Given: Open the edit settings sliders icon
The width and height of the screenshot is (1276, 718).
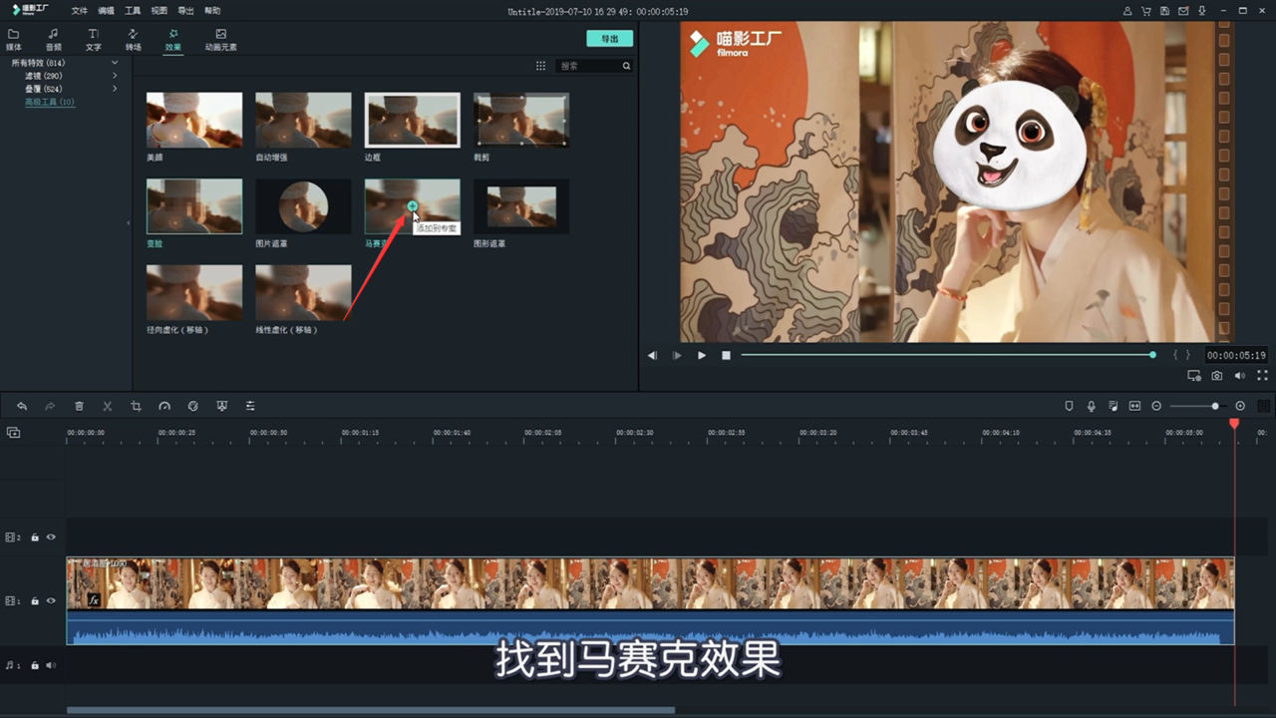Looking at the screenshot, I should (250, 406).
